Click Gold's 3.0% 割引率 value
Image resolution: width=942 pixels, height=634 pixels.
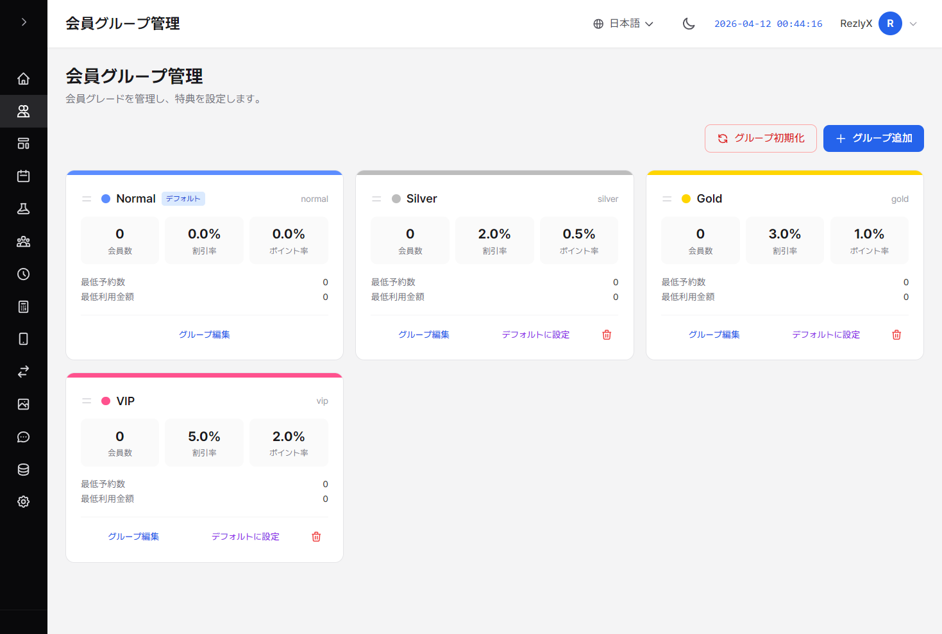coord(785,234)
